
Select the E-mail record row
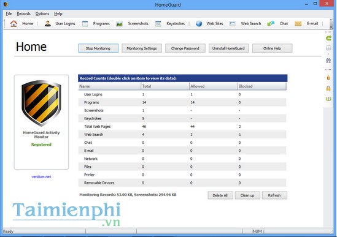(182, 151)
